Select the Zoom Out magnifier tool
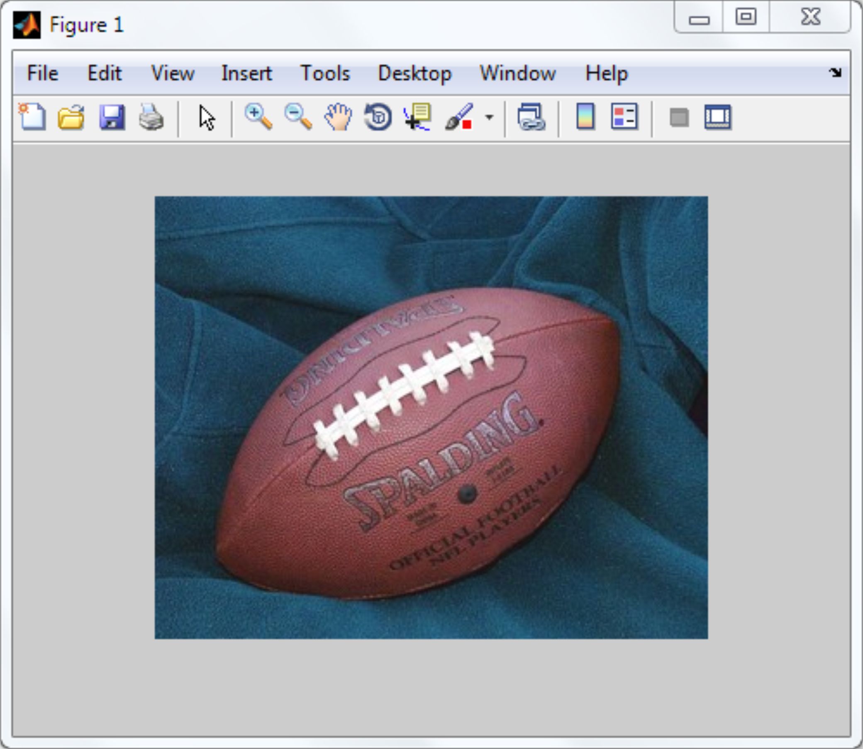The width and height of the screenshot is (863, 749). tap(298, 117)
